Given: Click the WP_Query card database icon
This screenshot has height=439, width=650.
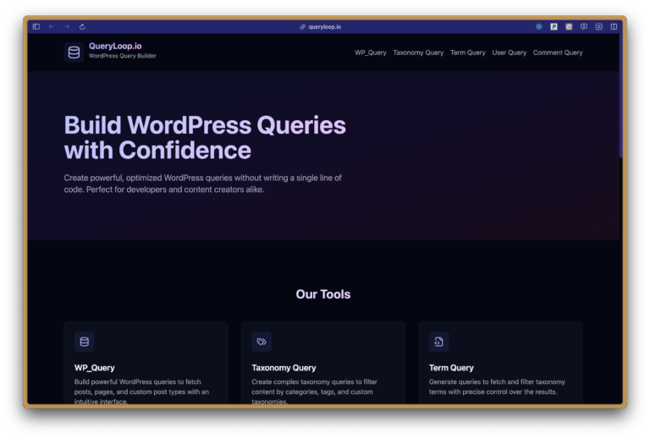Looking at the screenshot, I should 84,342.
